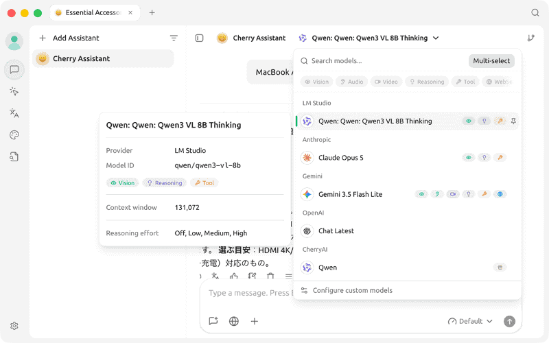Screen dimensions: 549x343
Task: Click the translate icon under the message
Action: tap(215, 276)
